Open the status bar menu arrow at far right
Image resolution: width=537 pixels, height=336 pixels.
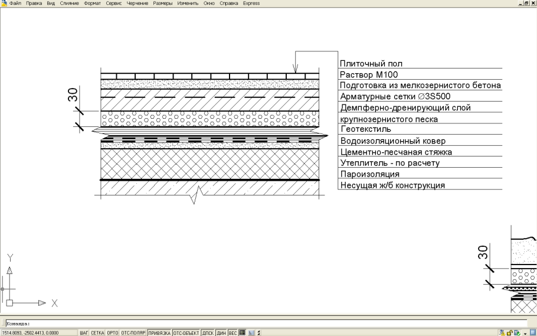tap(526, 332)
